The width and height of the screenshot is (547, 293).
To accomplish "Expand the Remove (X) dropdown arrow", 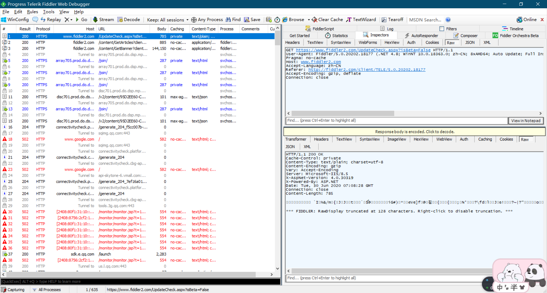I will pyautogui.click(x=72, y=20).
